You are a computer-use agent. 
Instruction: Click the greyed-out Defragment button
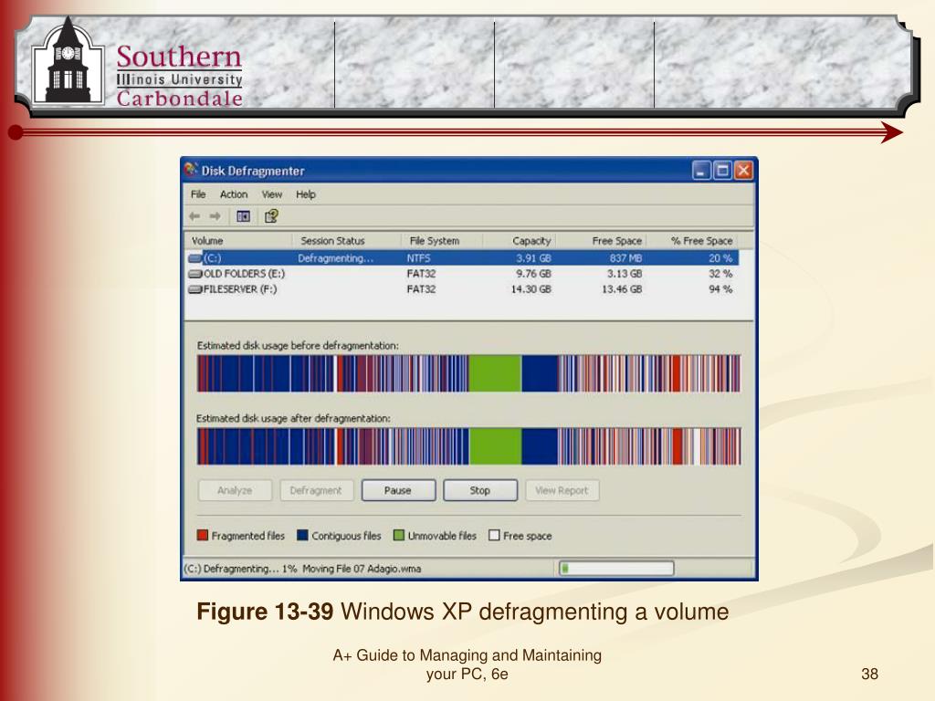(317, 490)
